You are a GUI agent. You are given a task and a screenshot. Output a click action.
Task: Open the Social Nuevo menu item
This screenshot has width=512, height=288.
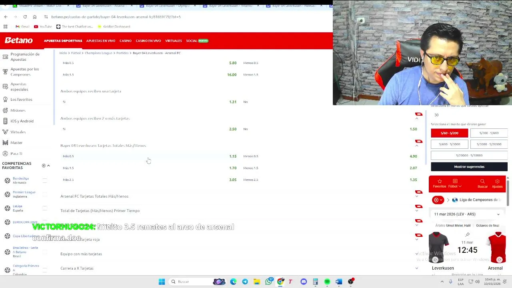197,41
